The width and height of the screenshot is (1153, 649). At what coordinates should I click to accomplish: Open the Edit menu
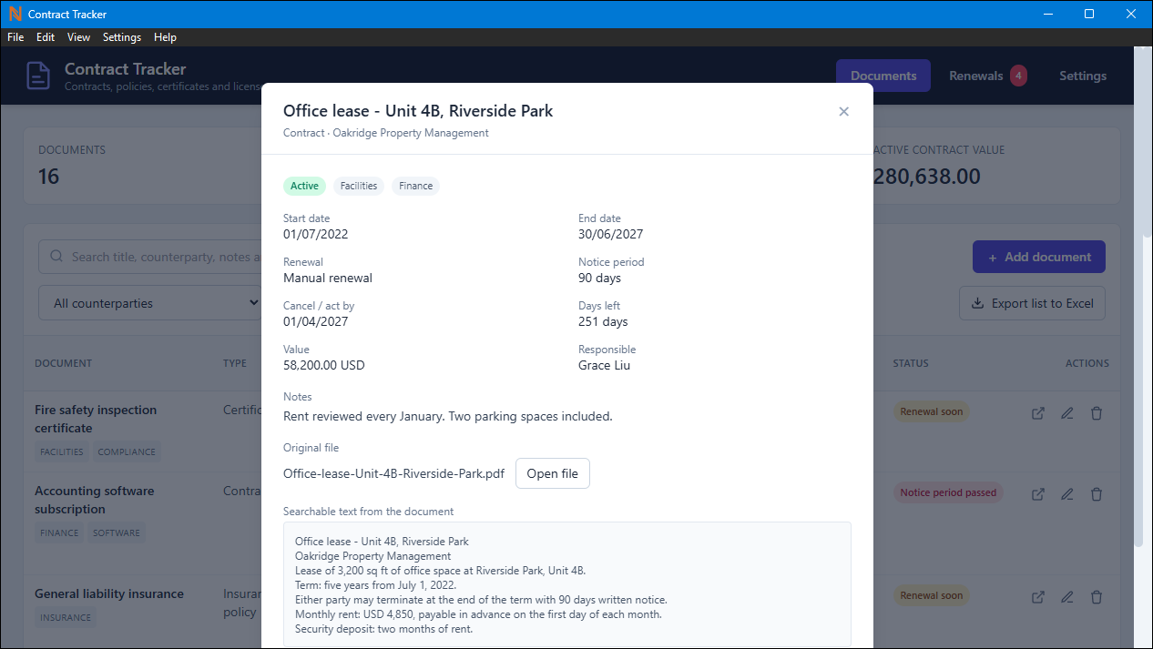pyautogui.click(x=46, y=37)
